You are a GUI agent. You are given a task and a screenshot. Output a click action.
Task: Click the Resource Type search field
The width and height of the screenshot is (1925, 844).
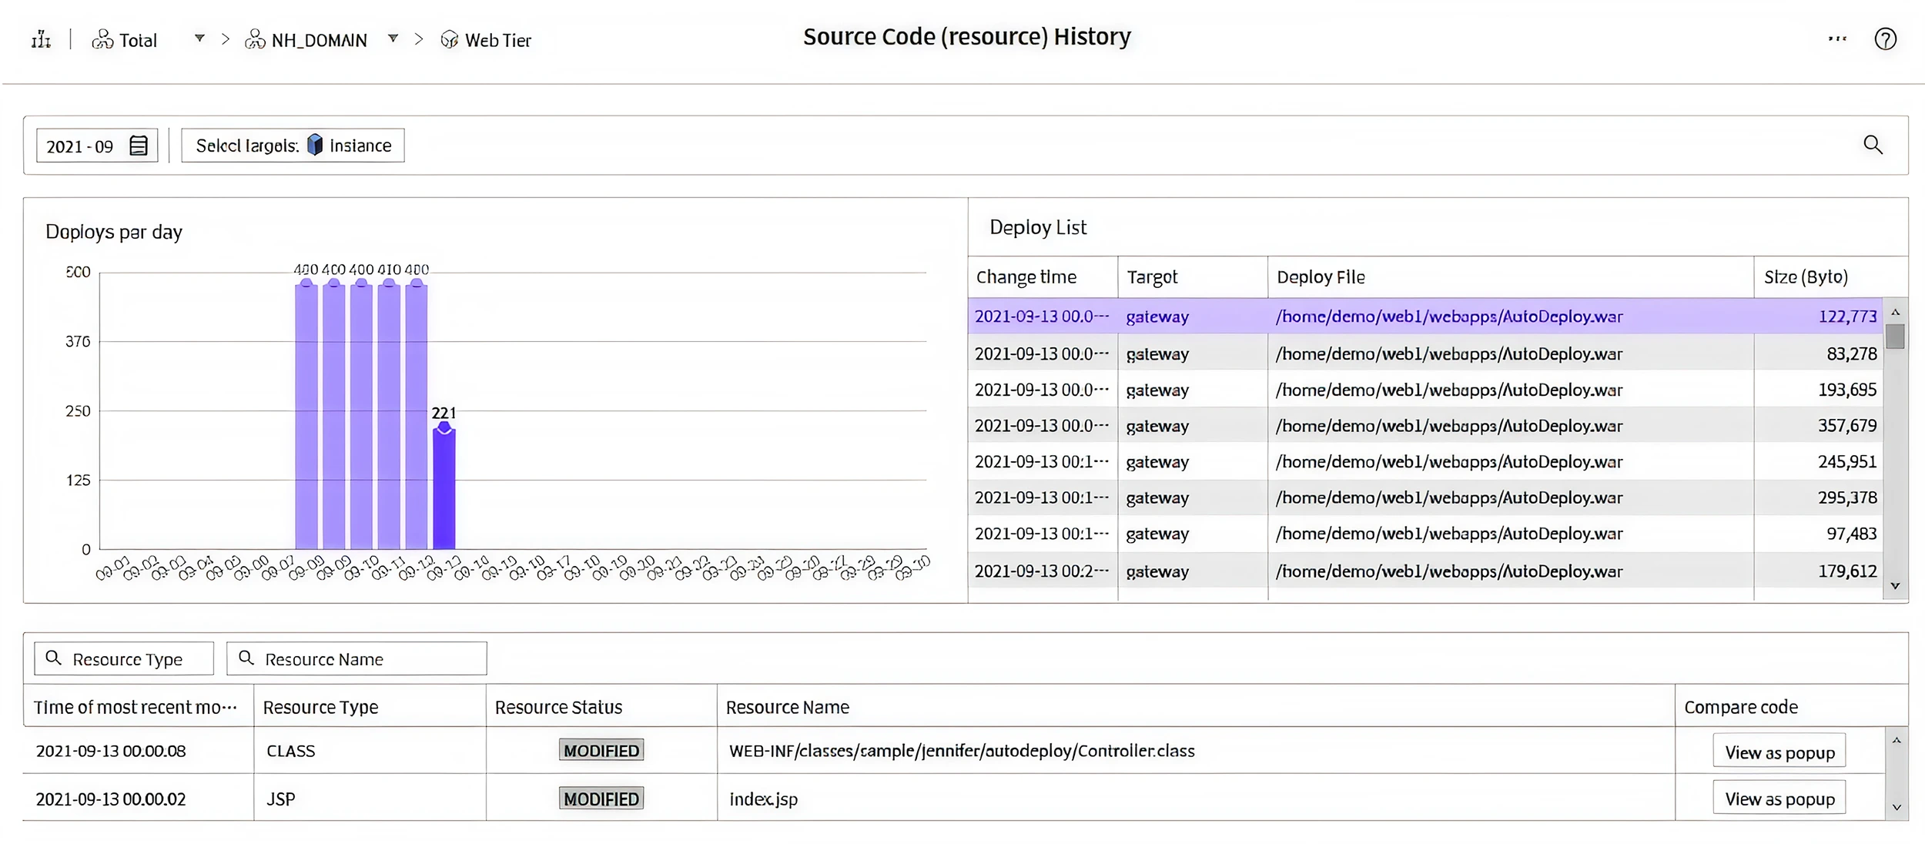tap(124, 659)
